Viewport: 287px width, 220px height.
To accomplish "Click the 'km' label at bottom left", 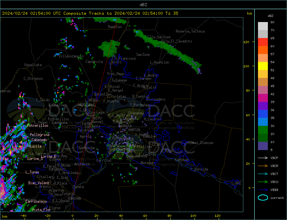I will pyautogui.click(x=5, y=216).
